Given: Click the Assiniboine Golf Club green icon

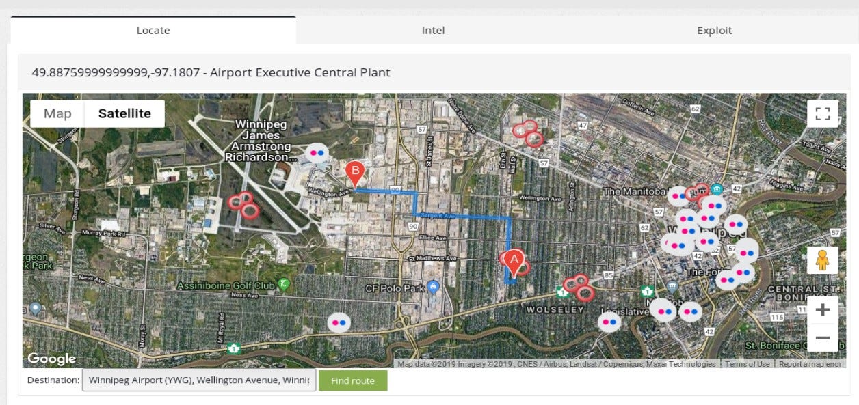Looking at the screenshot, I should tap(284, 283).
